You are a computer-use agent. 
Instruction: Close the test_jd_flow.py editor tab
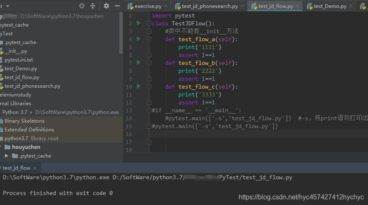click(x=297, y=6)
